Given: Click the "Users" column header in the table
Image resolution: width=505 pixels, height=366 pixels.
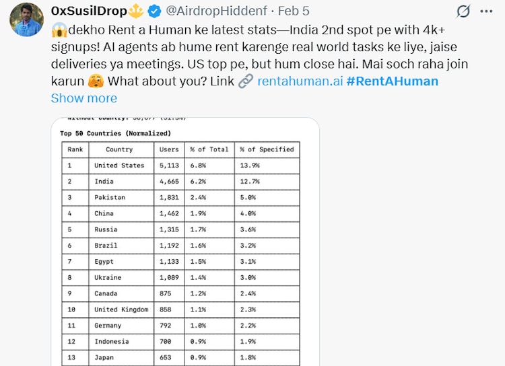Looking at the screenshot, I should (x=169, y=149).
